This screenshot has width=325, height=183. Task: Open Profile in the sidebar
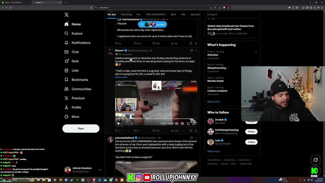click(73, 107)
